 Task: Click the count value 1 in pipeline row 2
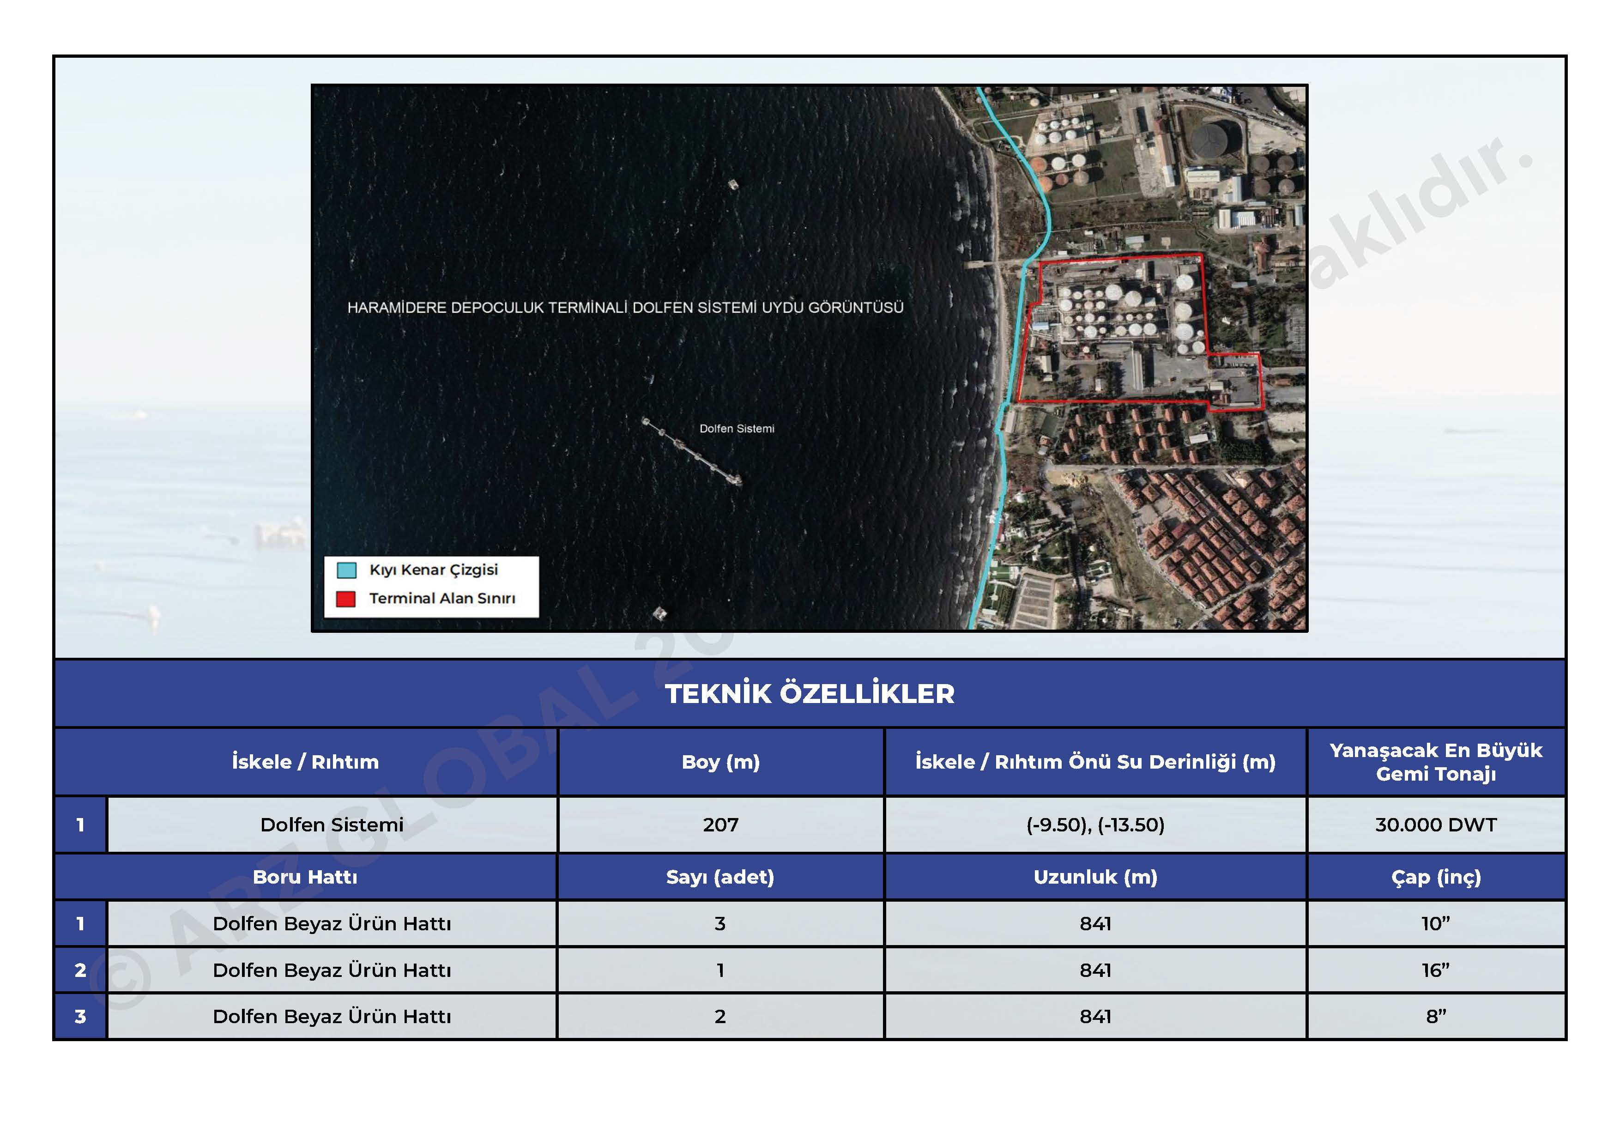point(720,970)
